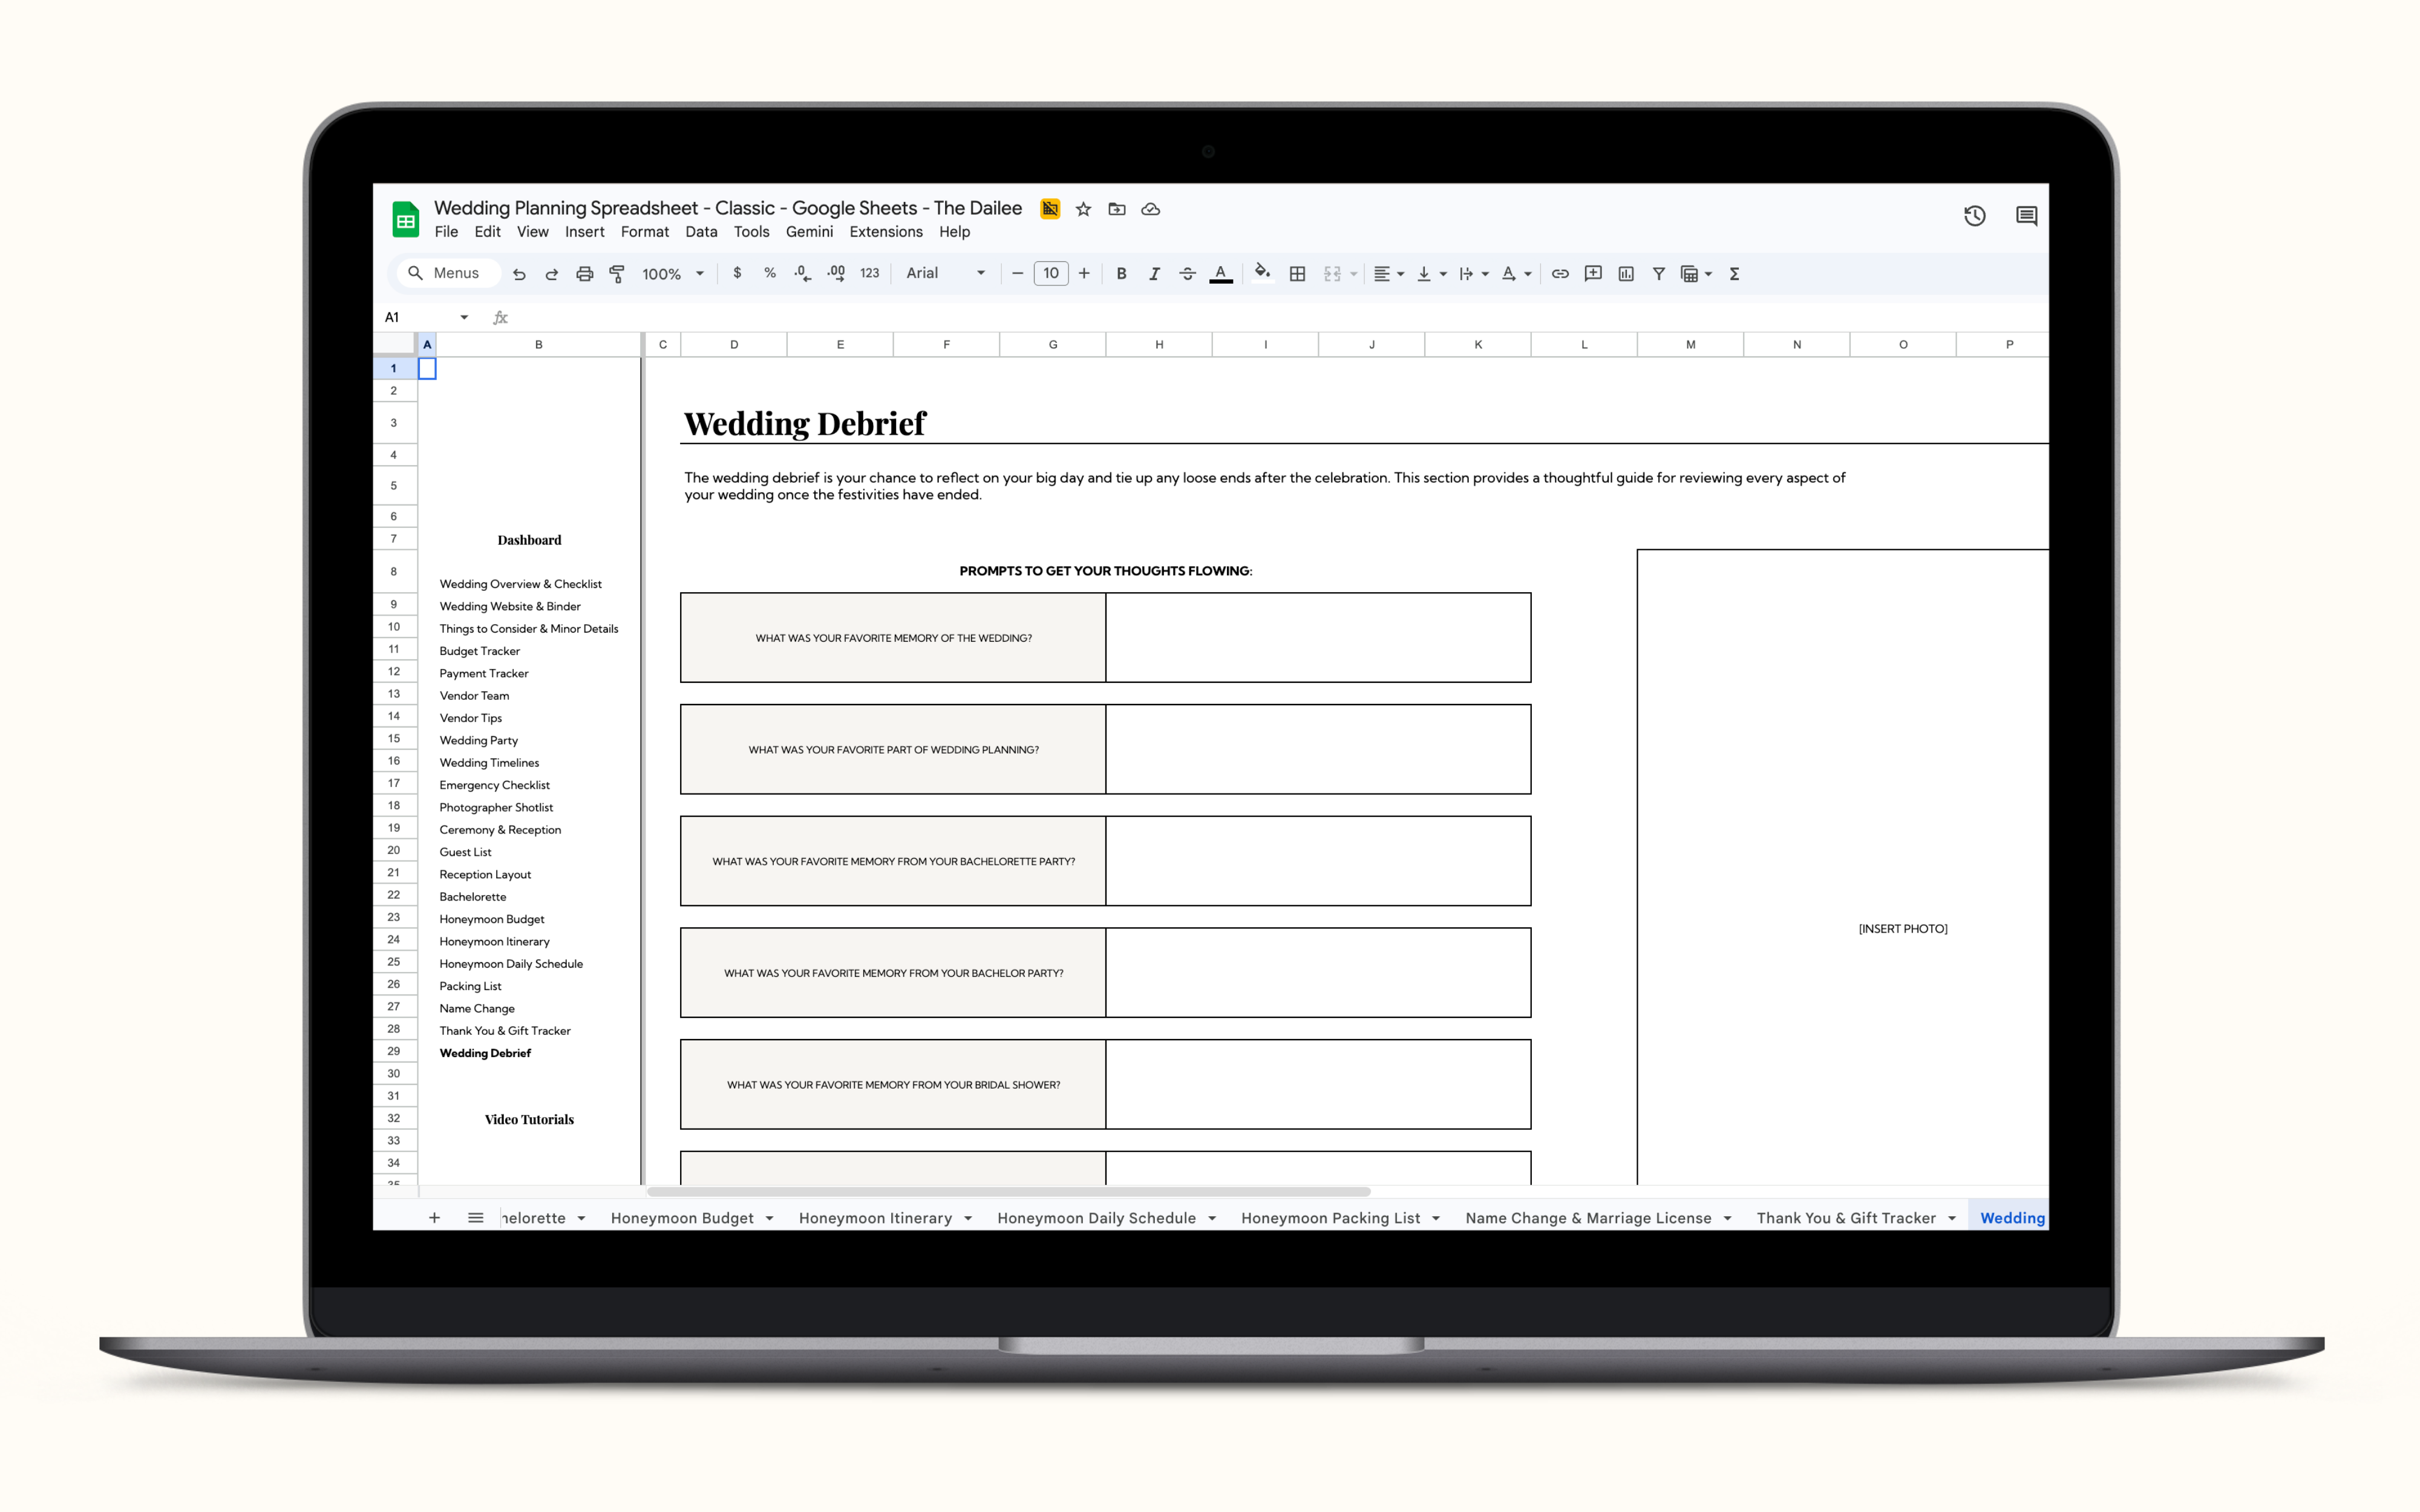This screenshot has height=1512, width=2420.
Task: Click the font size input box
Action: coord(1050,274)
